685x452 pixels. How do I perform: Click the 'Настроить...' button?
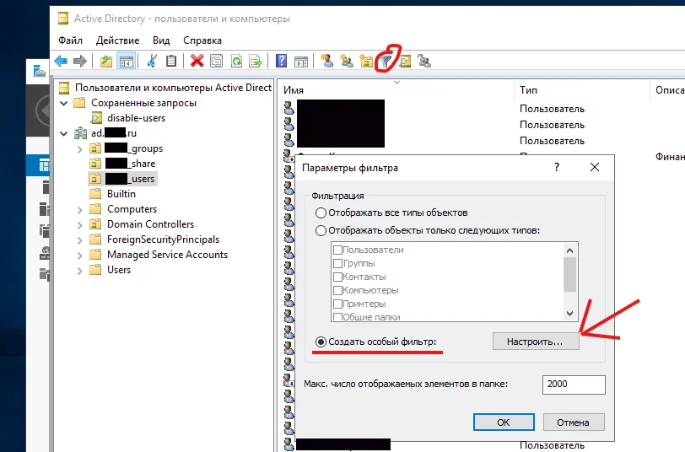click(x=536, y=342)
